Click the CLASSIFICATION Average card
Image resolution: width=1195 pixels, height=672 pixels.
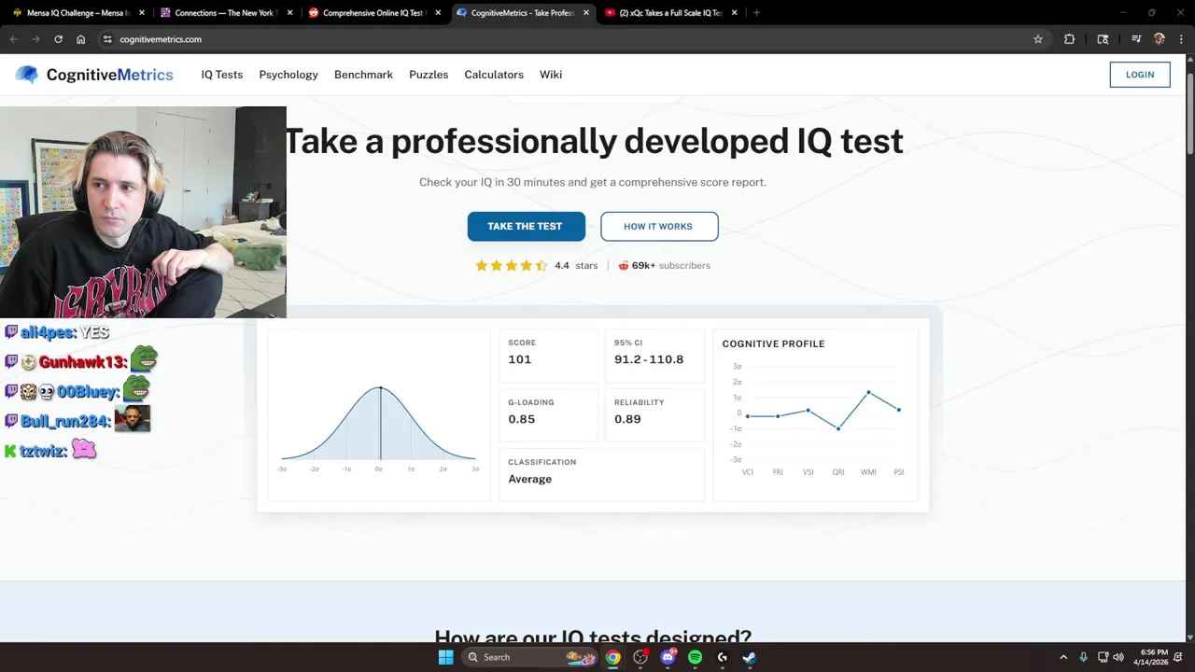601,474
